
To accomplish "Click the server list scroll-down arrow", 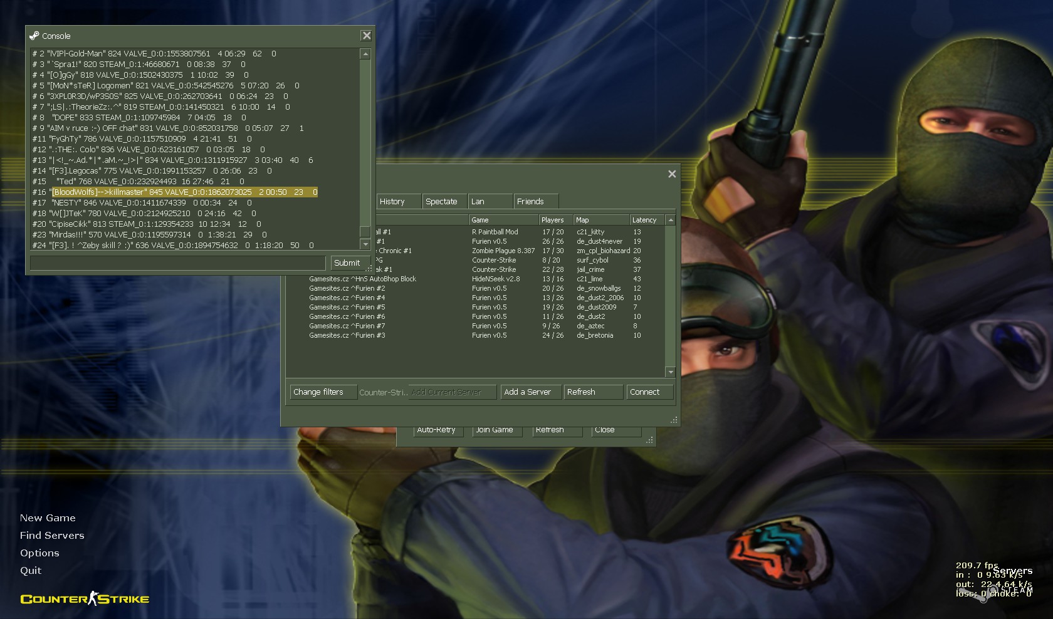I will tap(670, 372).
